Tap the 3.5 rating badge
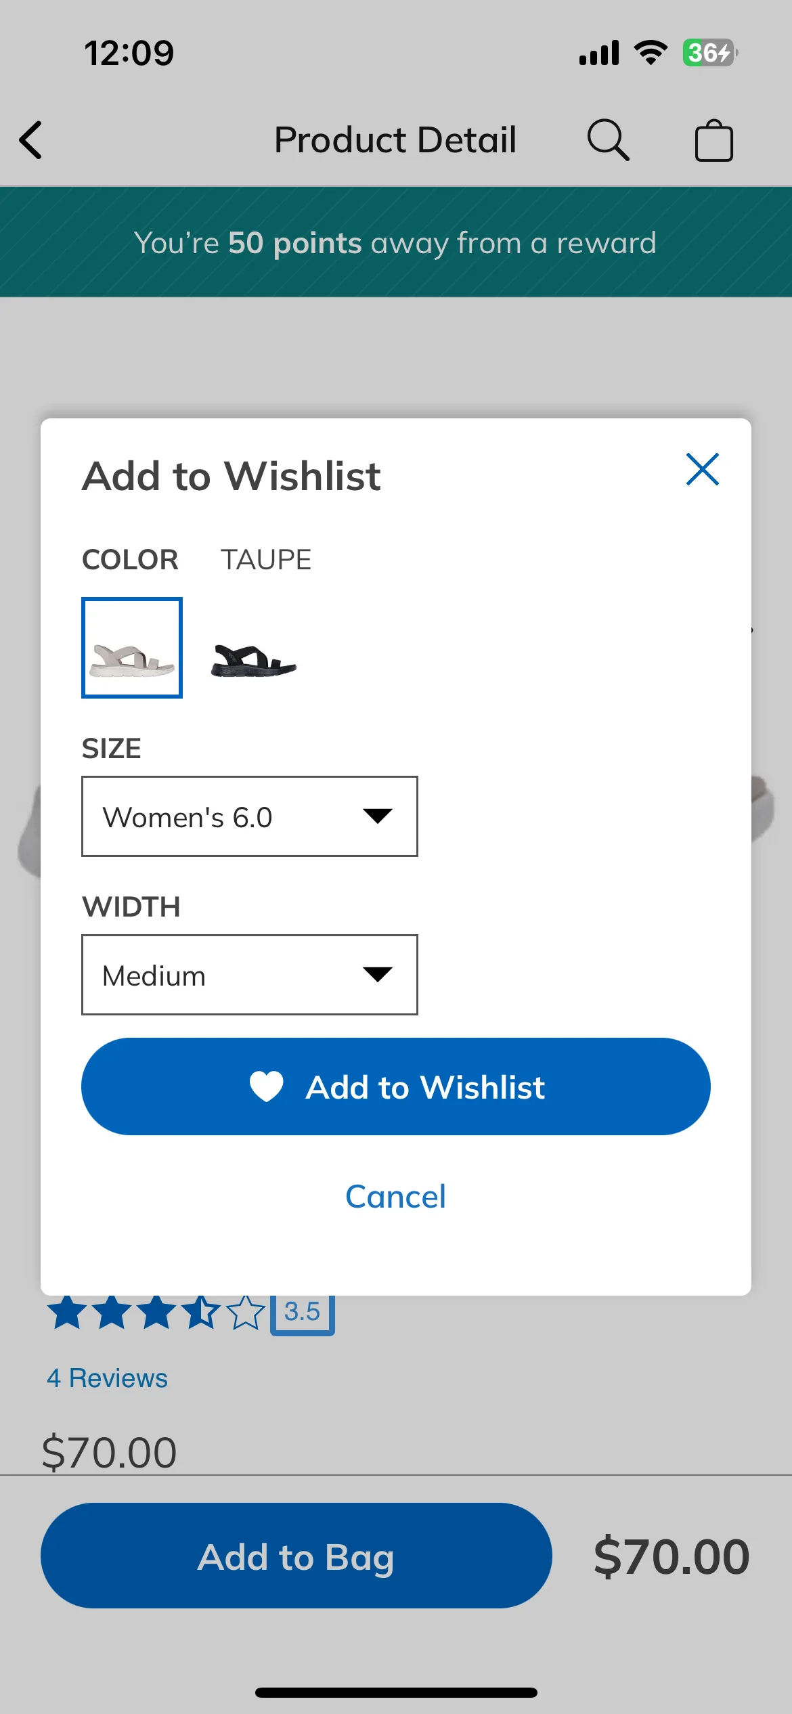This screenshot has width=792, height=1714. (303, 1313)
